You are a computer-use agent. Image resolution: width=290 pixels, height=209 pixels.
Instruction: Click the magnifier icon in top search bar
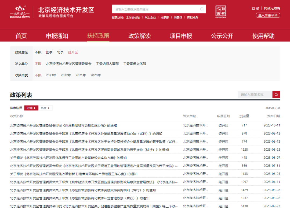tap(202, 9)
